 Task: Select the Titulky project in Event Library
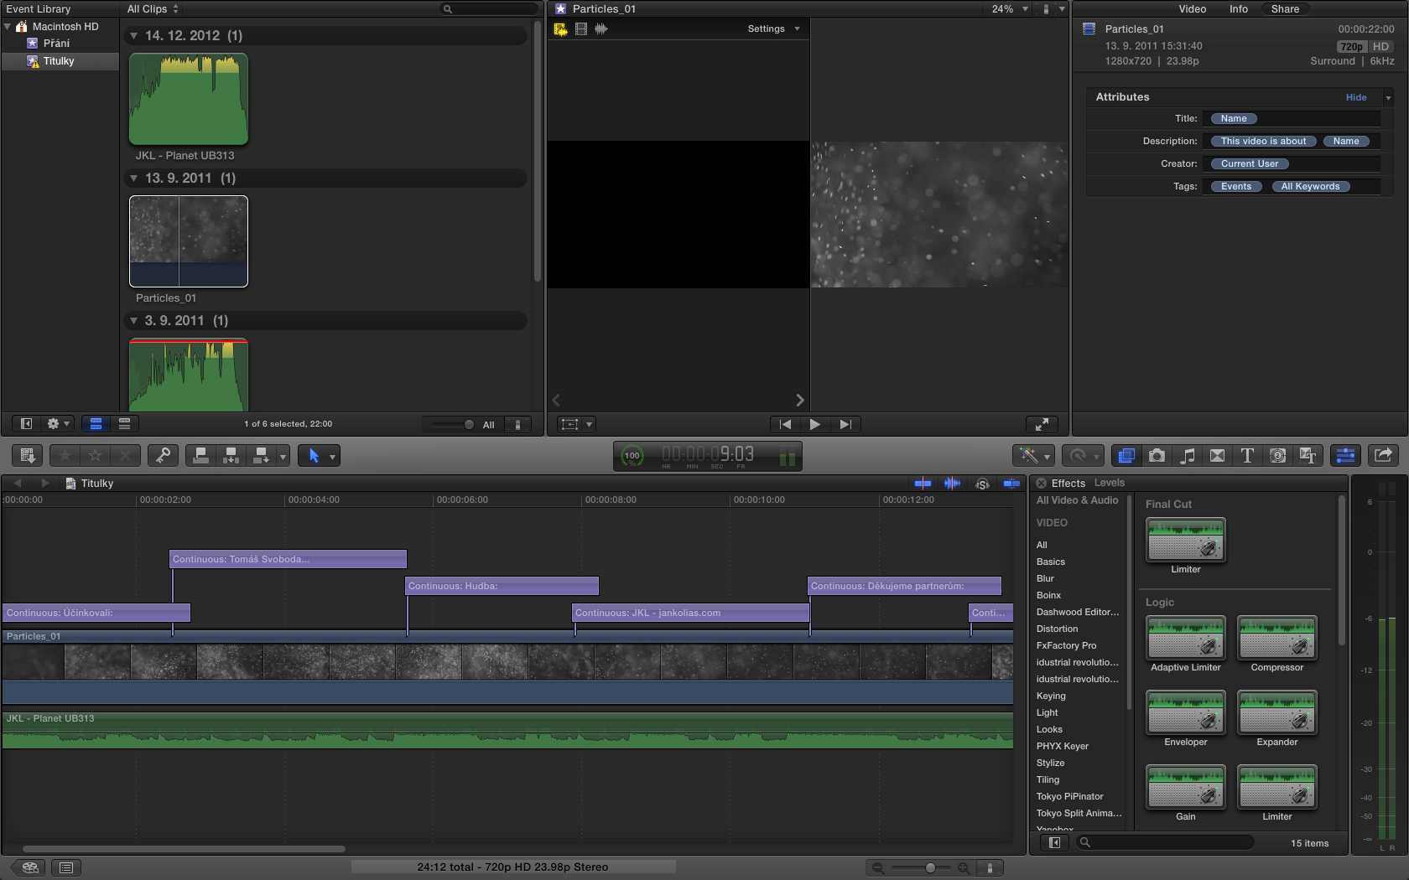click(60, 61)
